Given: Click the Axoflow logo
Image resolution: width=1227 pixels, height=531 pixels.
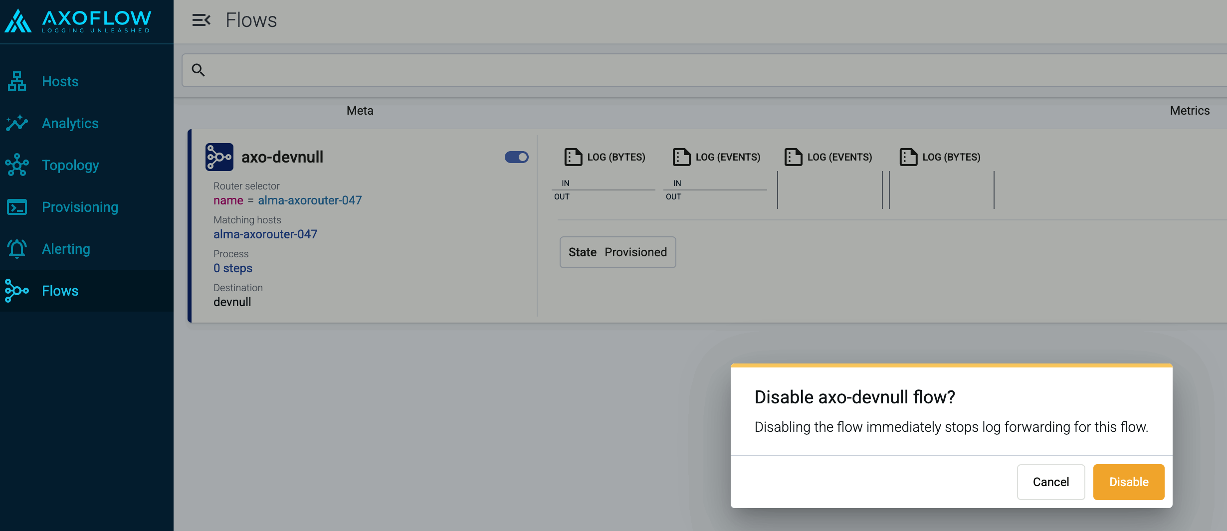Looking at the screenshot, I should (x=78, y=21).
